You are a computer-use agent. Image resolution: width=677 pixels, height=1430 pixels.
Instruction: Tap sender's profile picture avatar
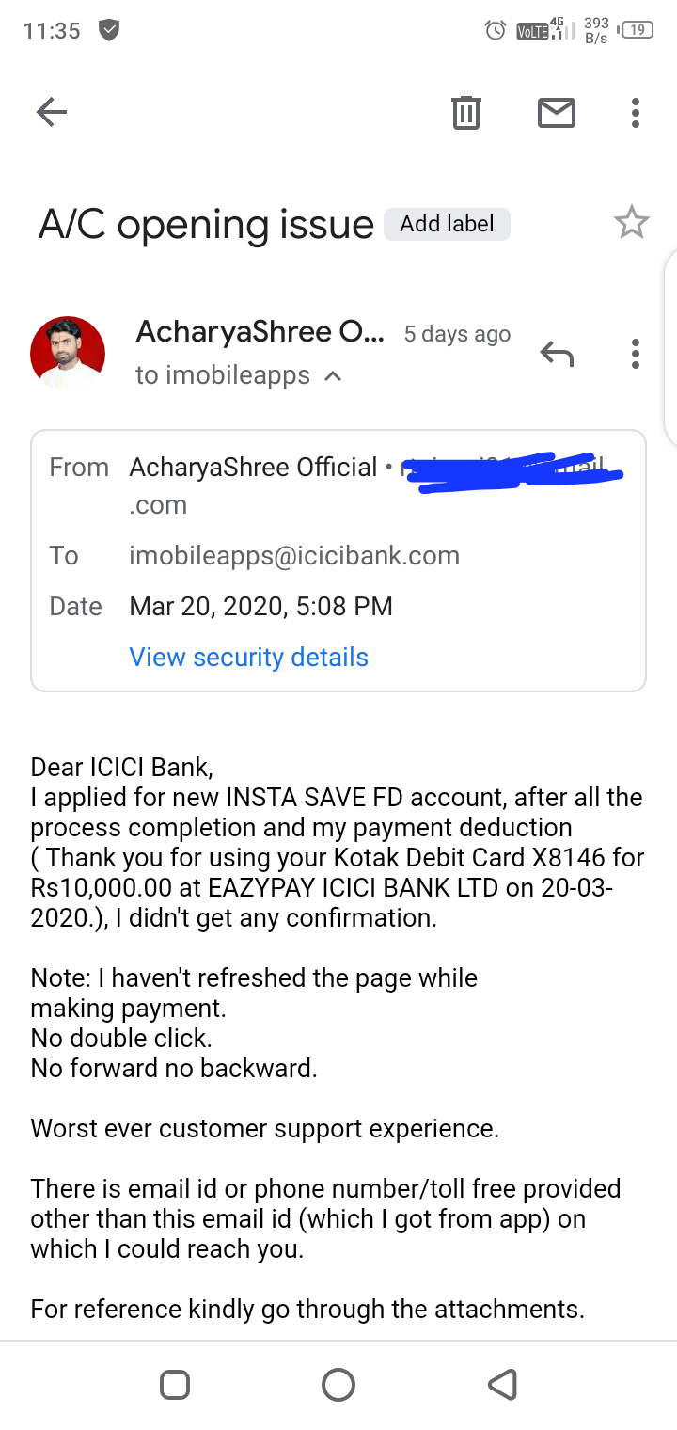point(68,354)
